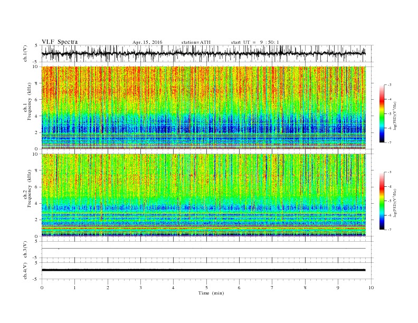
Task: Select the date text "Apr. 15, 2016"
Action: [147, 42]
